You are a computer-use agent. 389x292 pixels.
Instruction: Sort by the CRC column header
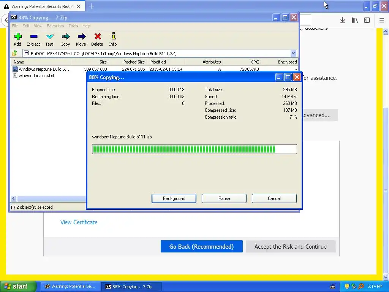tap(242, 62)
